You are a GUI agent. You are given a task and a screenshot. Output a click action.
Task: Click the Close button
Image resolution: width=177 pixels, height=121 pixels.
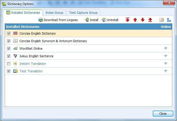[163, 113]
